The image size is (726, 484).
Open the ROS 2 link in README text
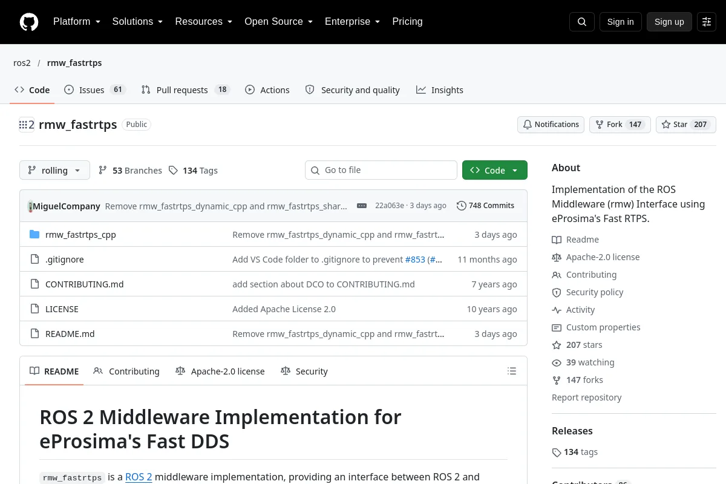pos(139,477)
